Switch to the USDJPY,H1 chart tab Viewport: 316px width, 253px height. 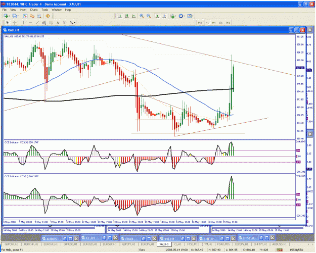242,244
